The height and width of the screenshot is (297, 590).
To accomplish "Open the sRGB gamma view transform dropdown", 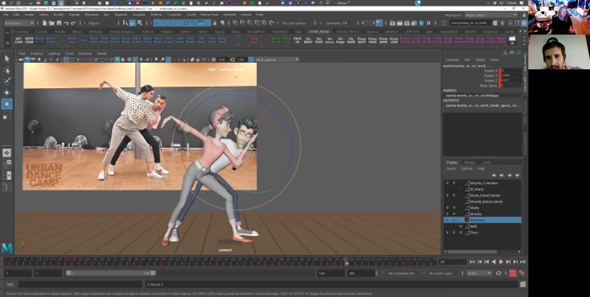I will (277, 60).
